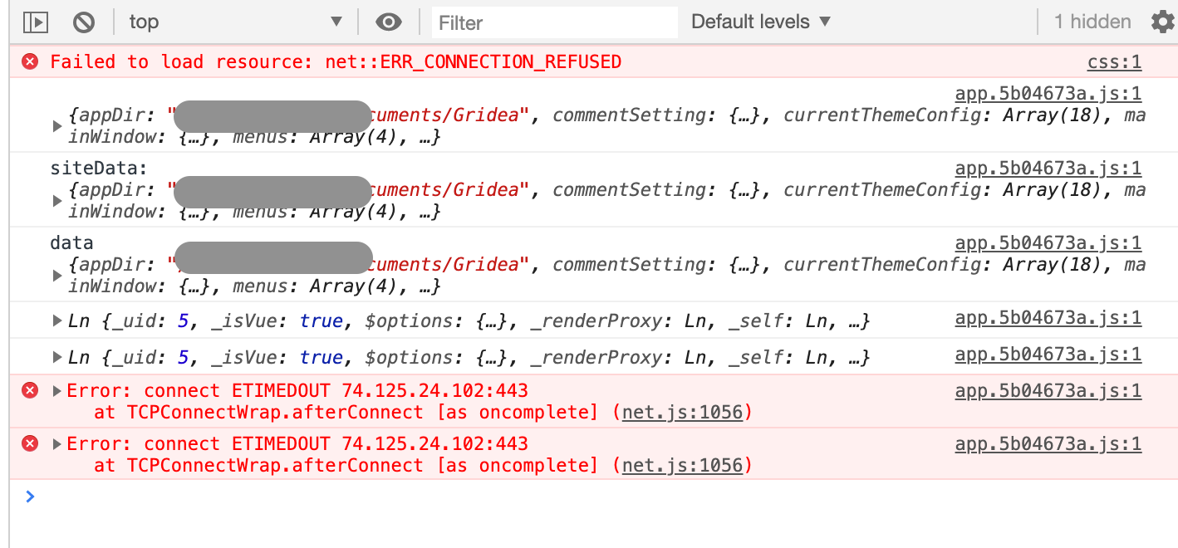Create a live expression with the eye icon
1178x548 pixels.
[388, 22]
